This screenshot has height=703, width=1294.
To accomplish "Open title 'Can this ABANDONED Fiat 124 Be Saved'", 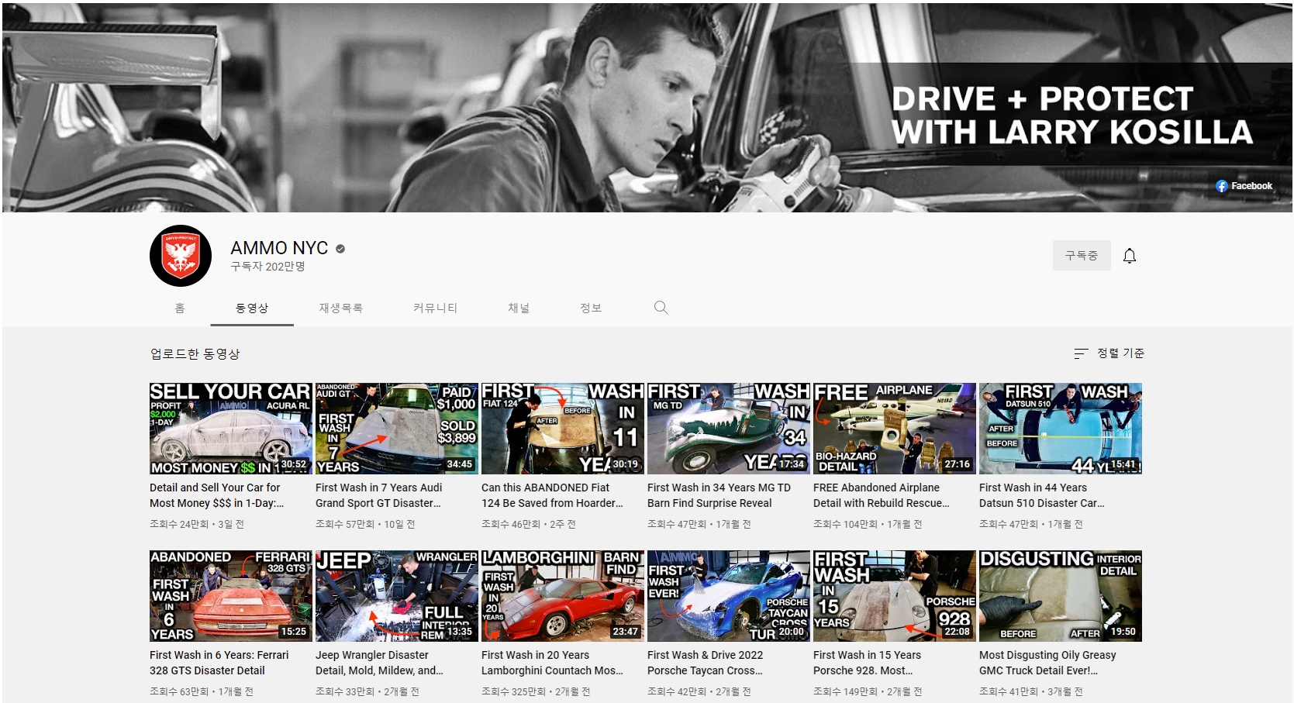I will pyautogui.click(x=552, y=495).
